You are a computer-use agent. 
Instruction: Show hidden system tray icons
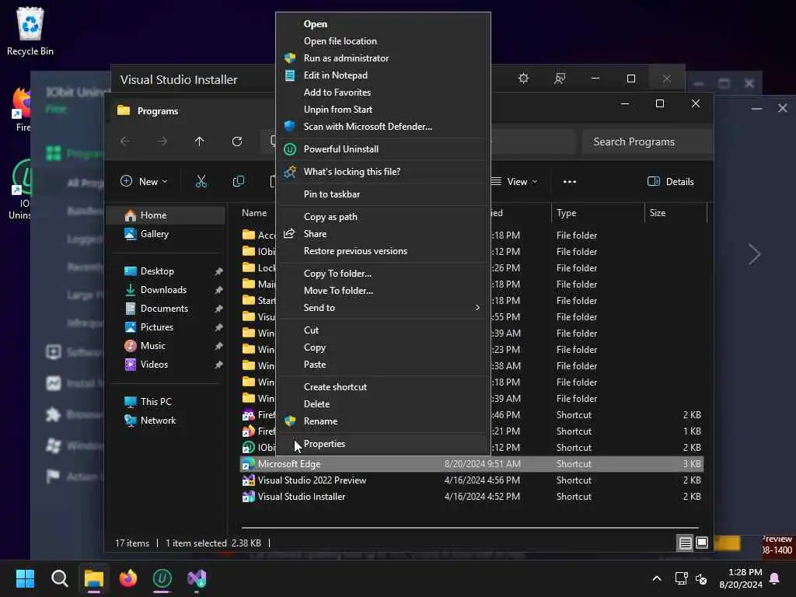[656, 578]
